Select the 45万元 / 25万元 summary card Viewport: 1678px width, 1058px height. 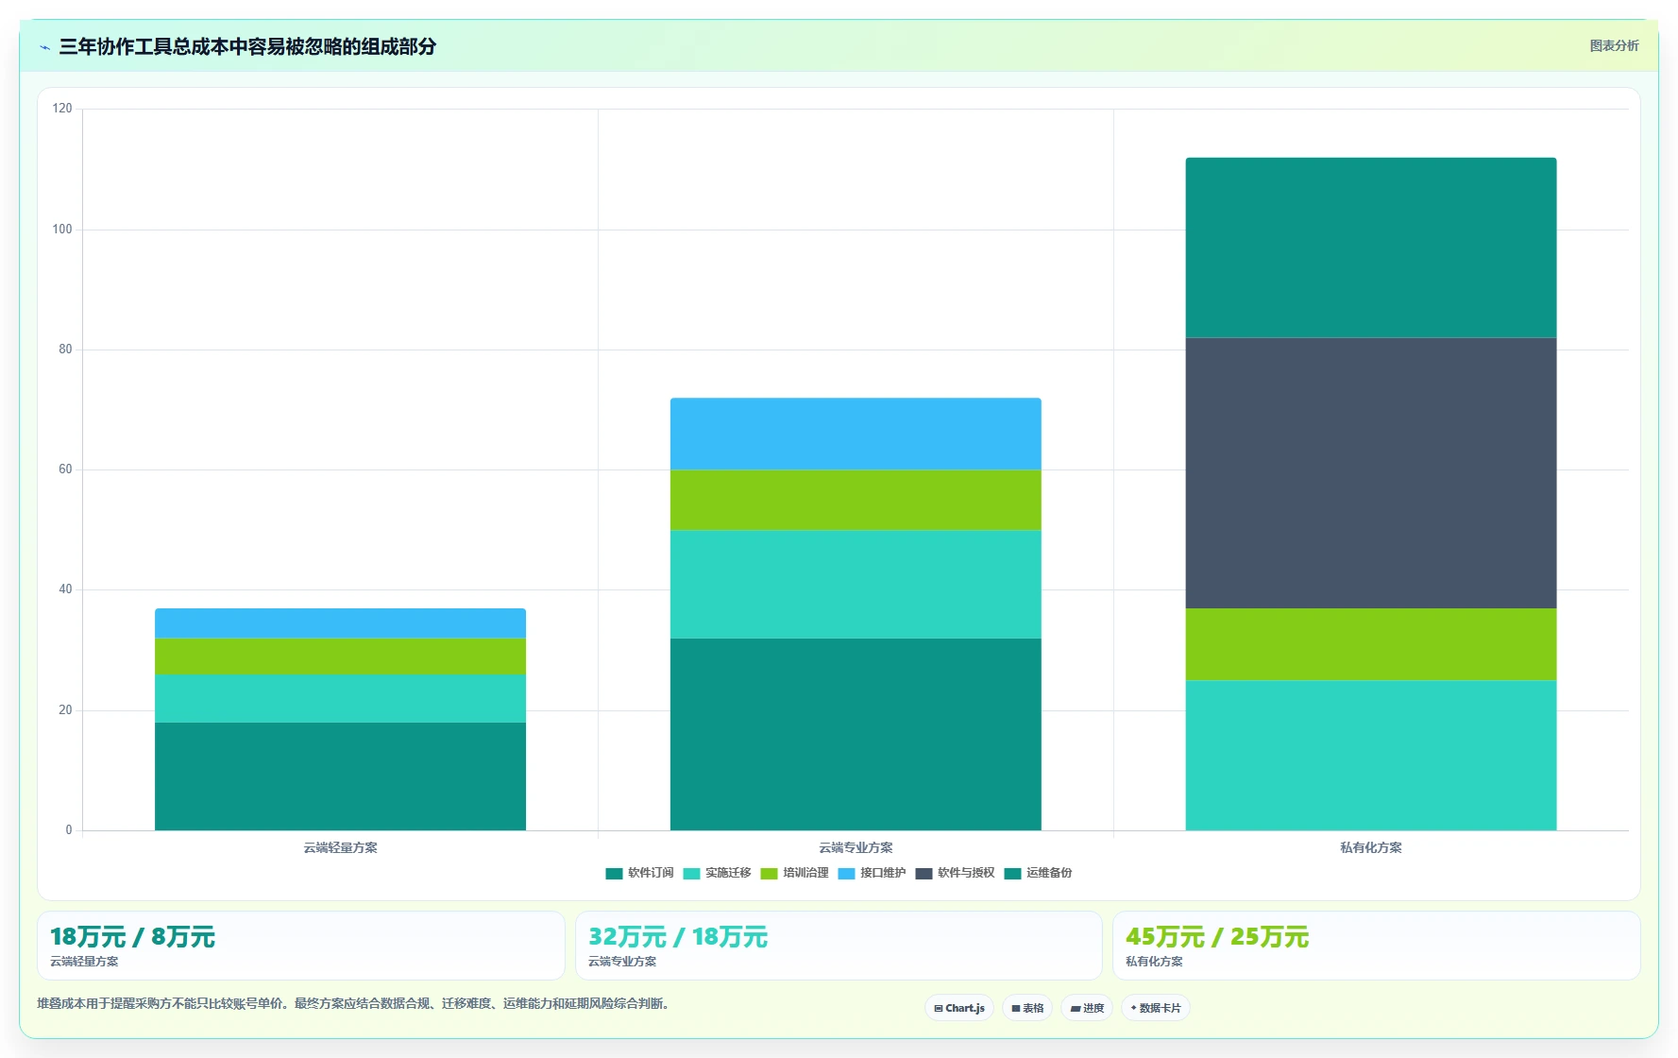(x=1377, y=946)
